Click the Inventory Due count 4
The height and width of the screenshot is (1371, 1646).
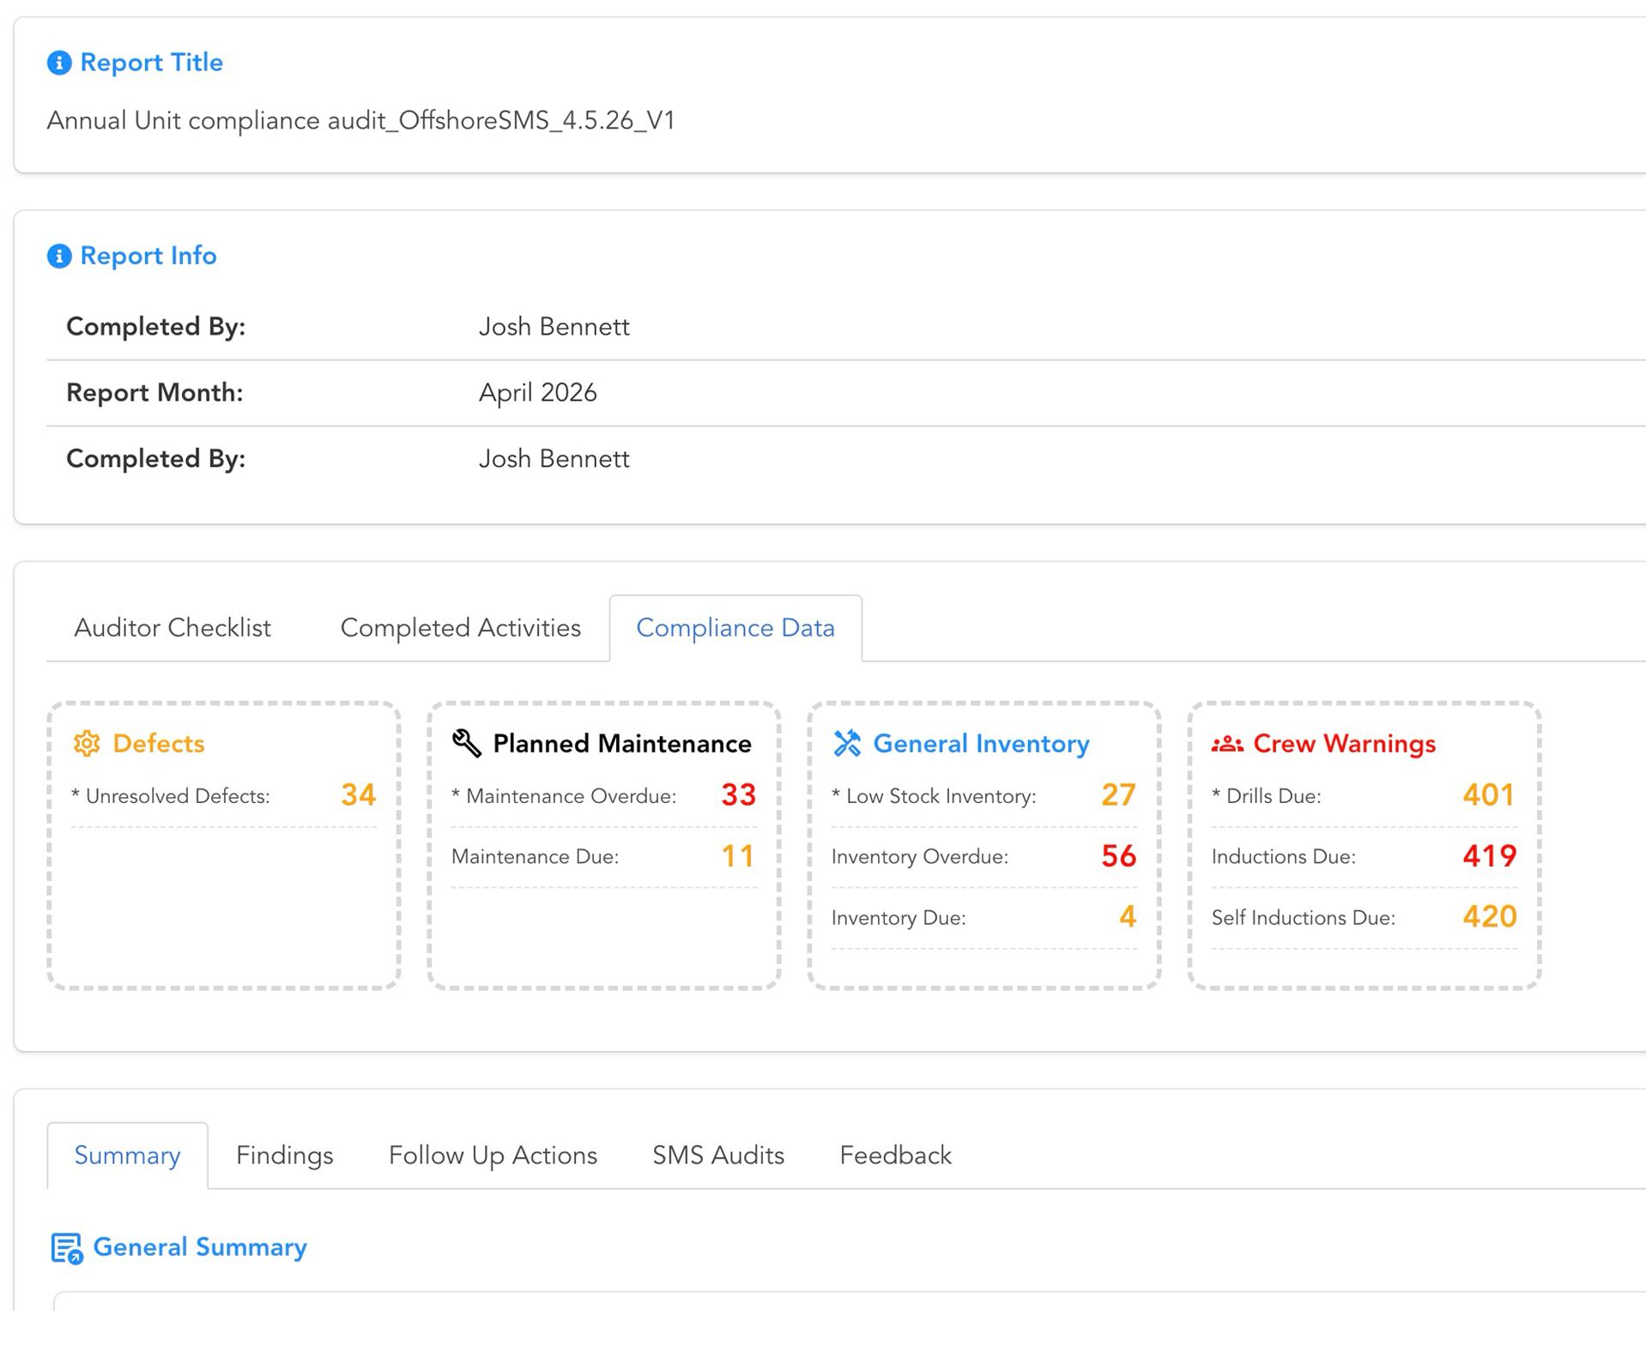pyautogui.click(x=1128, y=917)
